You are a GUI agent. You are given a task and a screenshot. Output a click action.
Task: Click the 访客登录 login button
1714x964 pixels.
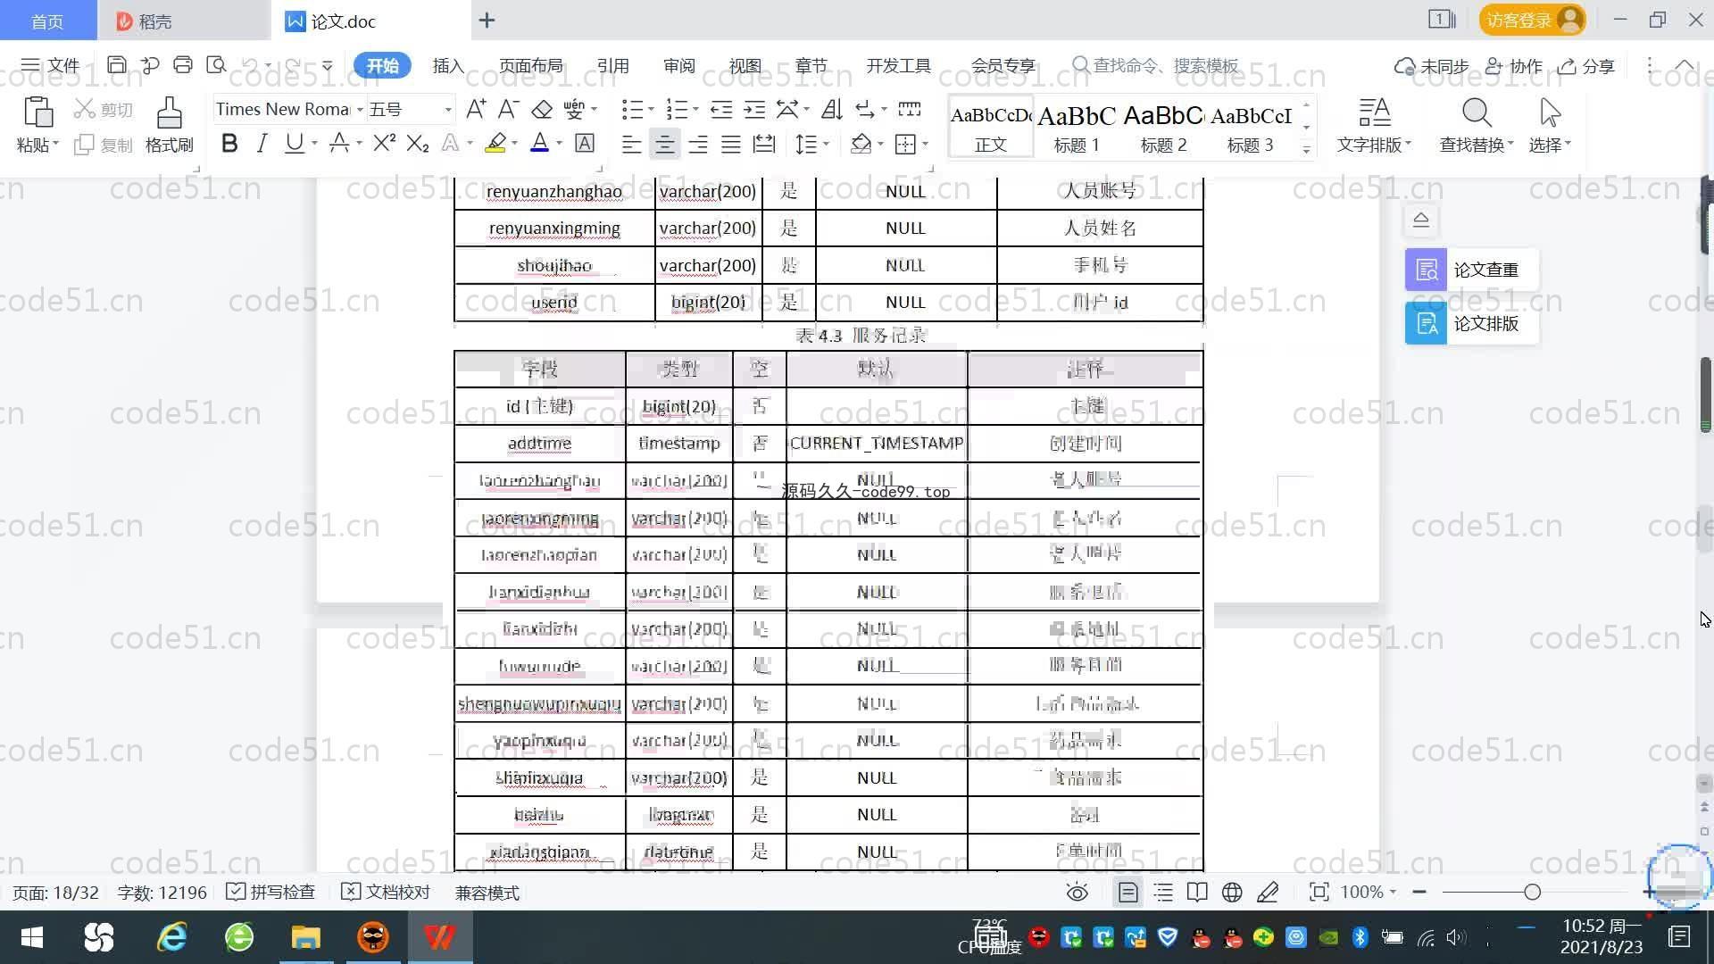pos(1532,20)
